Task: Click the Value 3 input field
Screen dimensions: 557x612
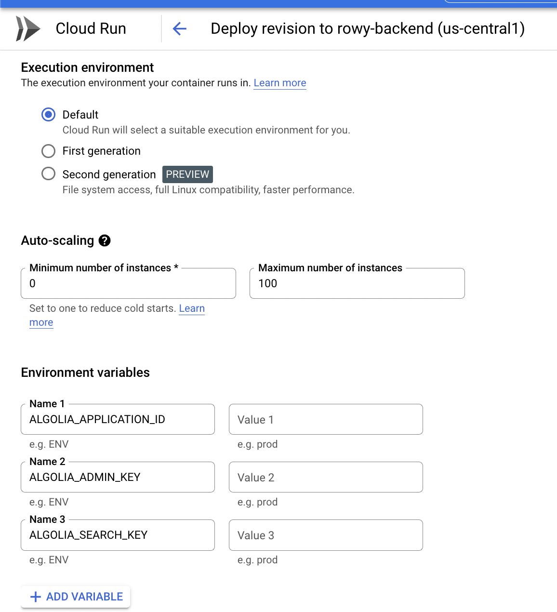Action: (x=326, y=535)
